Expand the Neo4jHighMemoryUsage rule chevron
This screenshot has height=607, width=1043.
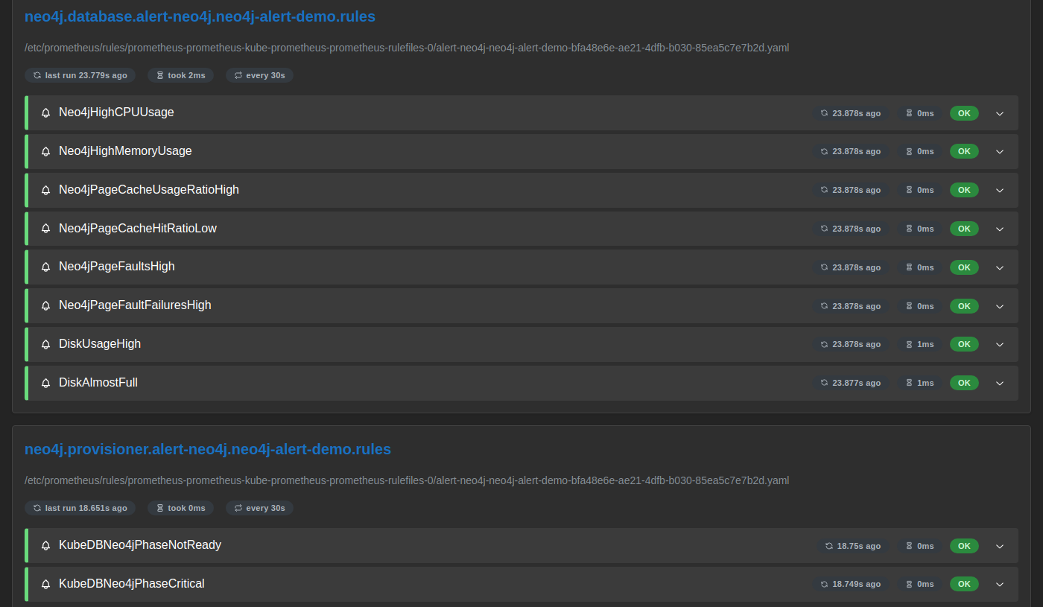click(1000, 151)
